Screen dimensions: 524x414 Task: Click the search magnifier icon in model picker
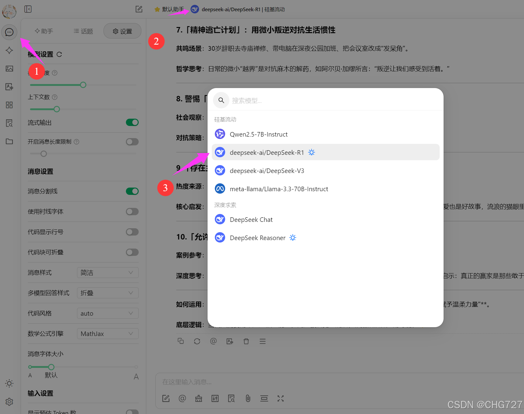(221, 100)
